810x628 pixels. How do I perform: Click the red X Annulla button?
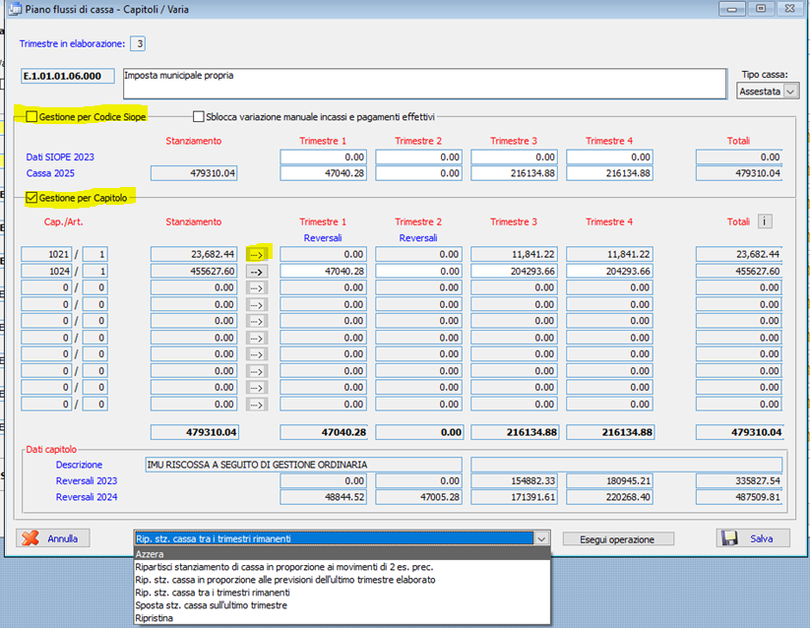pos(53,538)
